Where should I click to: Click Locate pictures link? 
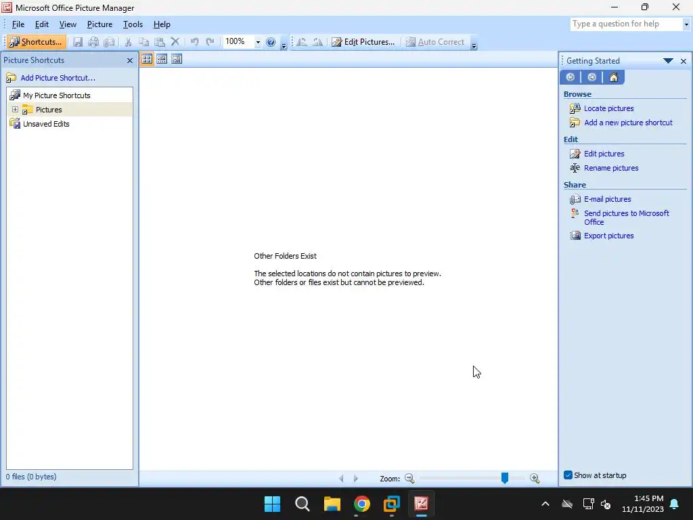point(608,108)
